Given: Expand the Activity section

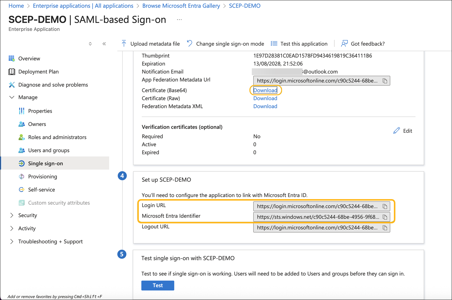Looking at the screenshot, I should (x=12, y=228).
